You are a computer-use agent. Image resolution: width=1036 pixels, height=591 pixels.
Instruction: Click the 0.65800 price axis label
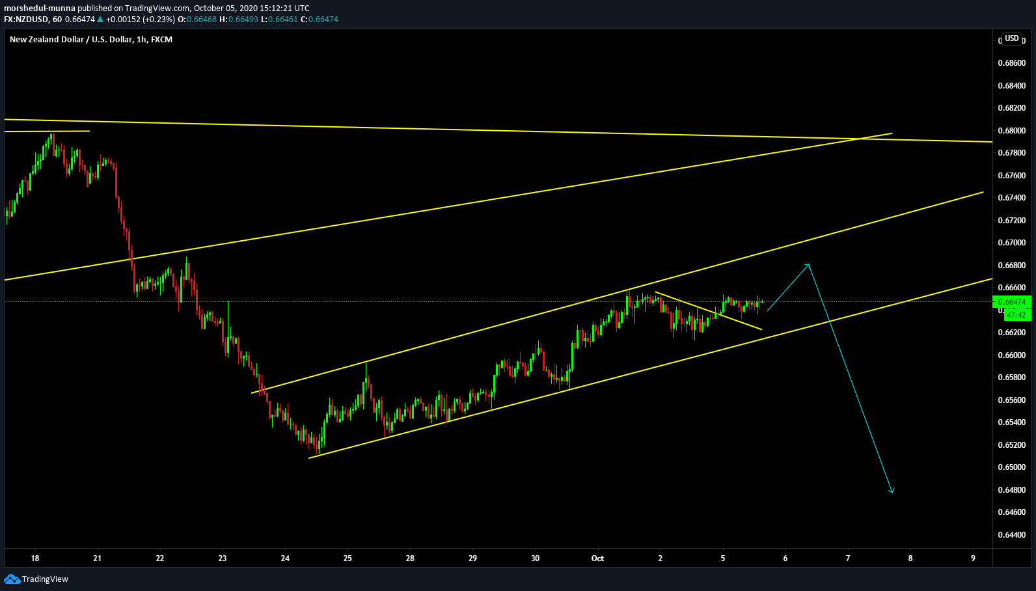(1011, 378)
